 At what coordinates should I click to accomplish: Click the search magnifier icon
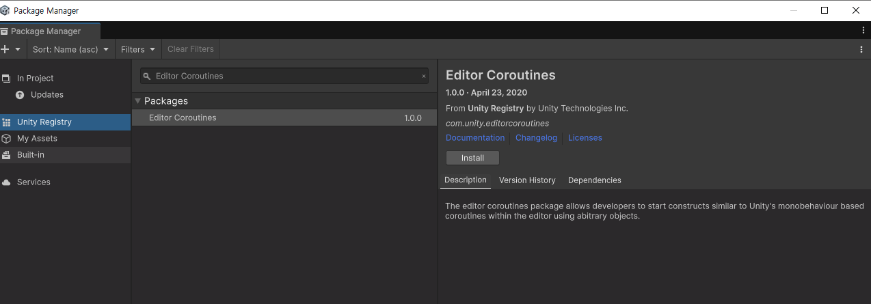(146, 77)
